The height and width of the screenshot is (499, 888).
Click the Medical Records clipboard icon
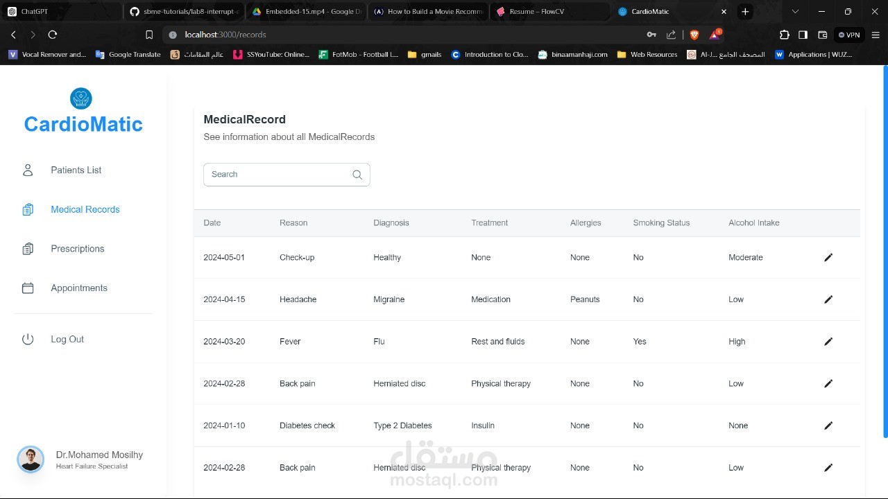click(x=28, y=209)
